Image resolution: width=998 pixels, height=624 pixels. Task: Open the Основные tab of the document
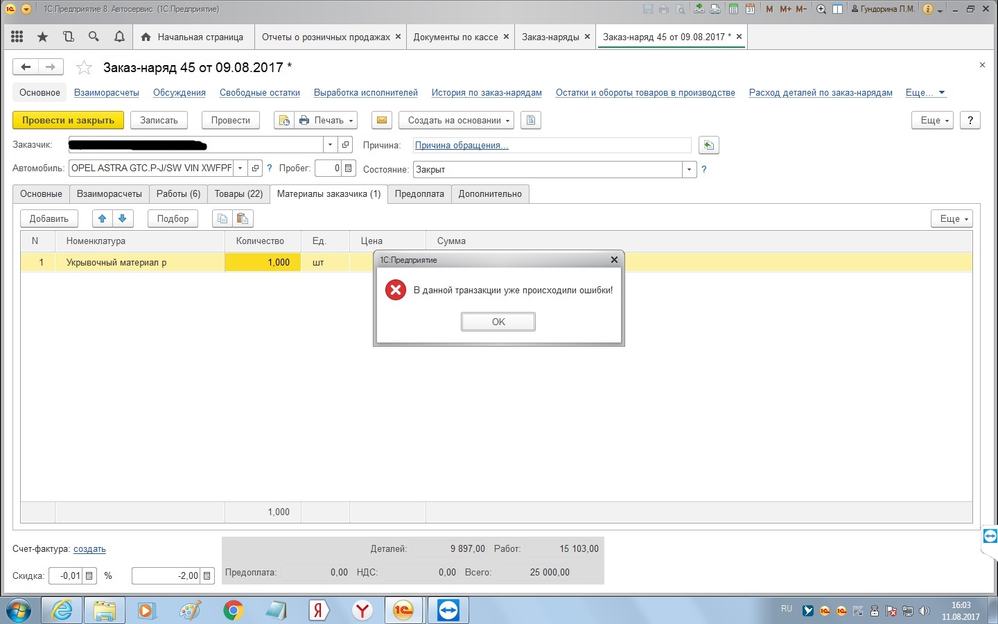pos(41,194)
